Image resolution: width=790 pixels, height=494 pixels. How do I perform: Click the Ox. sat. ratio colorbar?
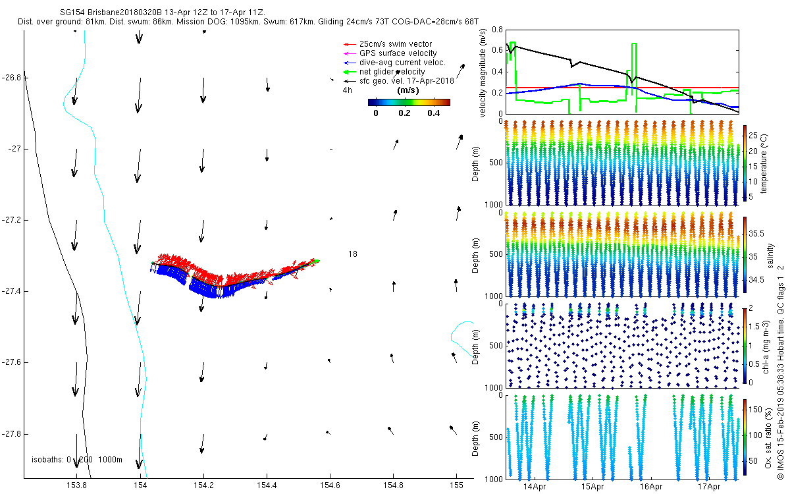(745, 435)
